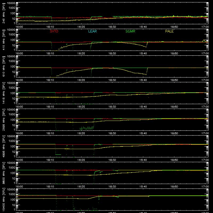Click the yellow bump near 17:00 in the 410 MHz panel
The image size is (213, 213).
coord(204,41)
